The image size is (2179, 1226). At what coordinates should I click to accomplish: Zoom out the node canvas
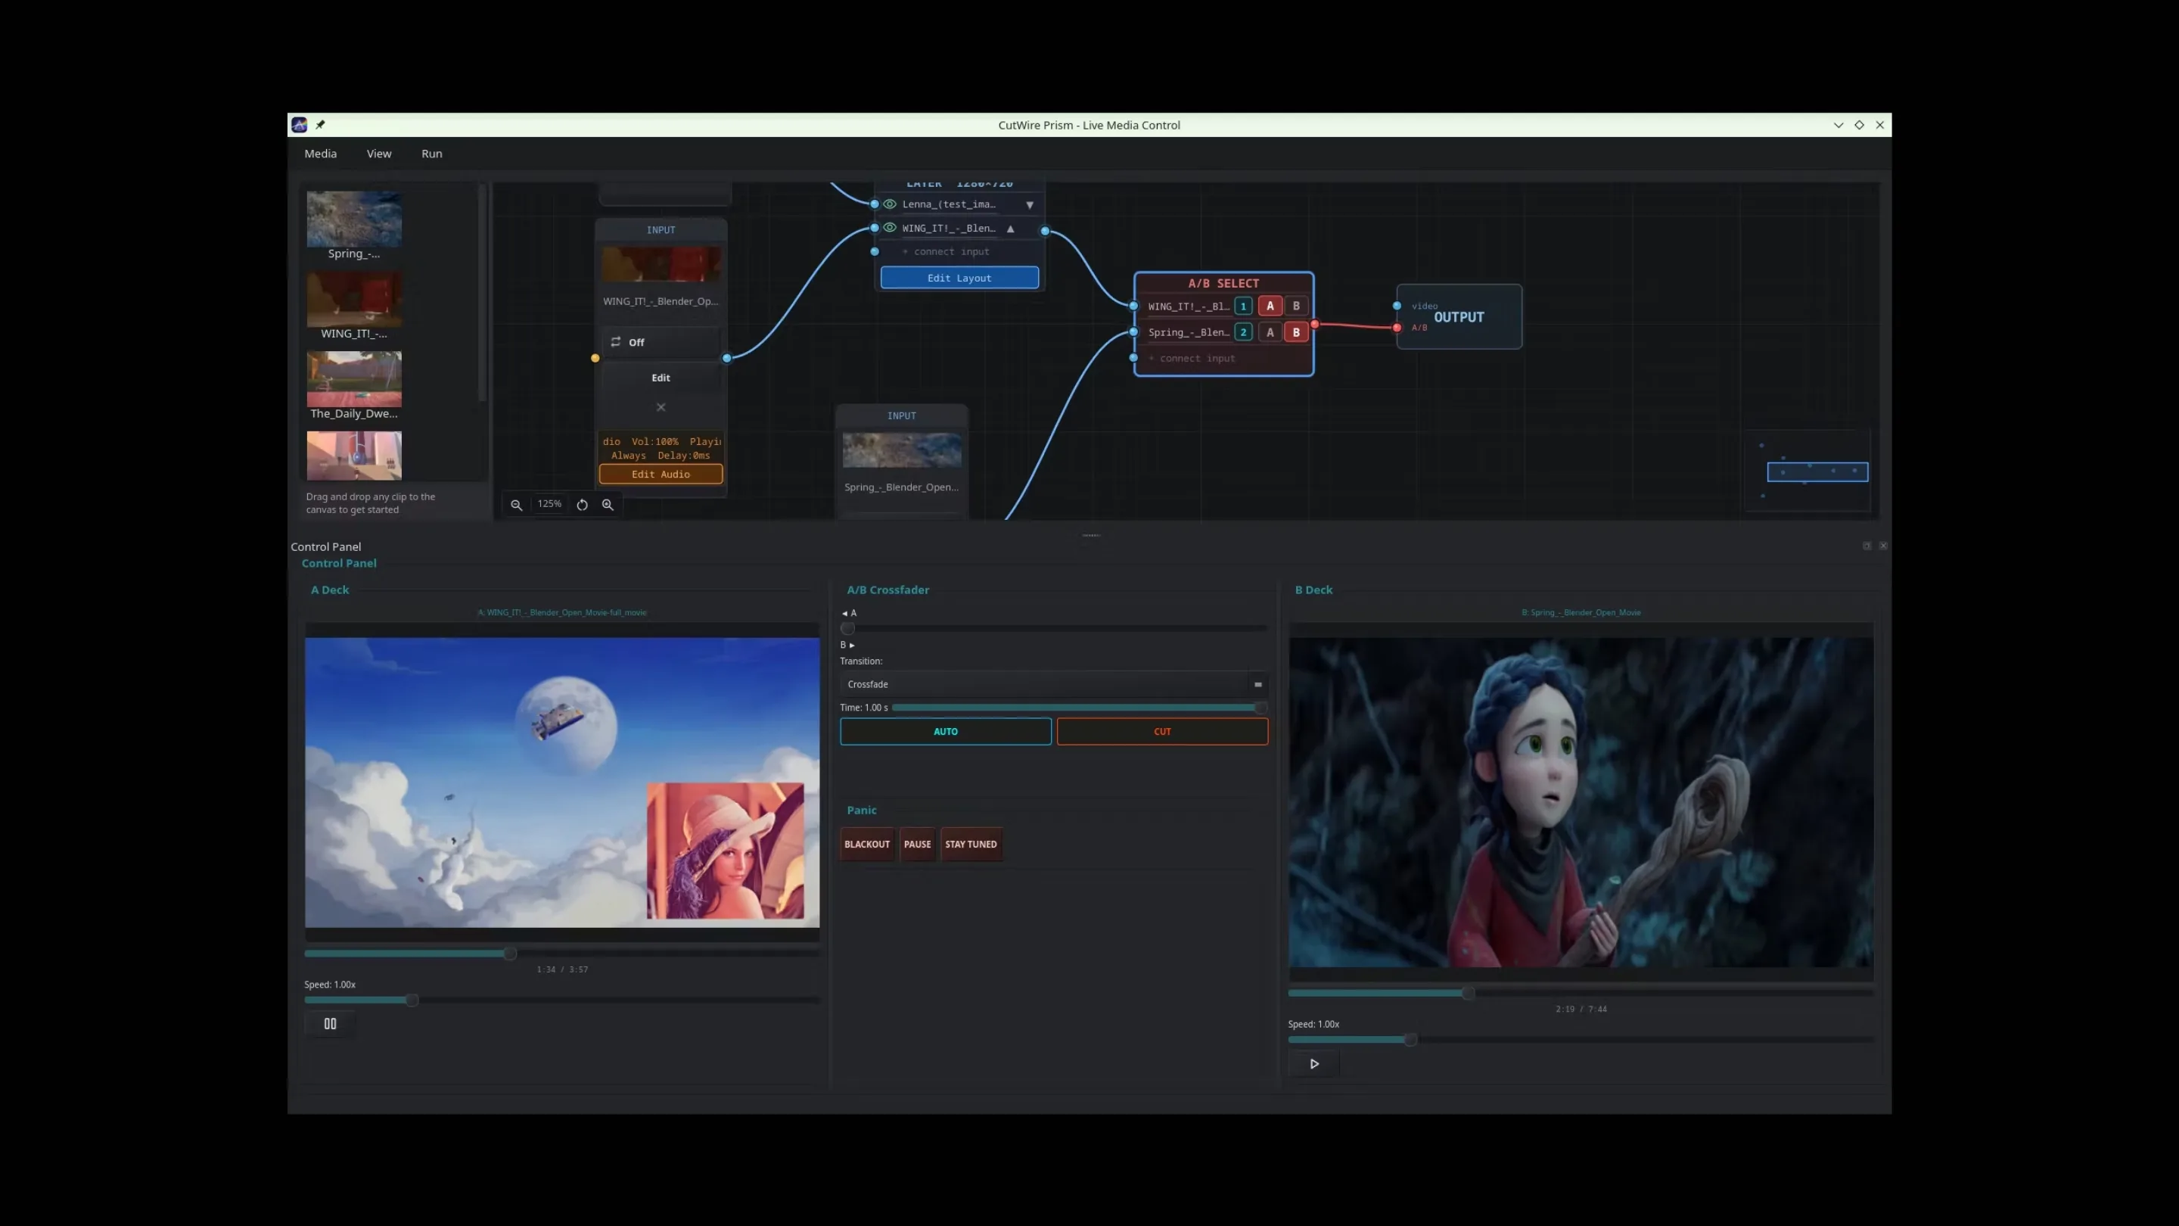(516, 504)
